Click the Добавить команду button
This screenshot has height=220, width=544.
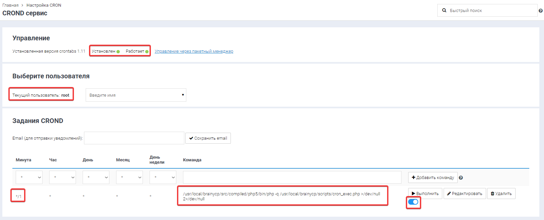pos(433,178)
